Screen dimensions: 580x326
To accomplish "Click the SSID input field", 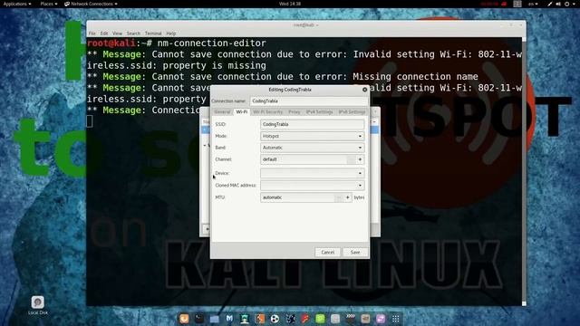I will tap(312, 124).
